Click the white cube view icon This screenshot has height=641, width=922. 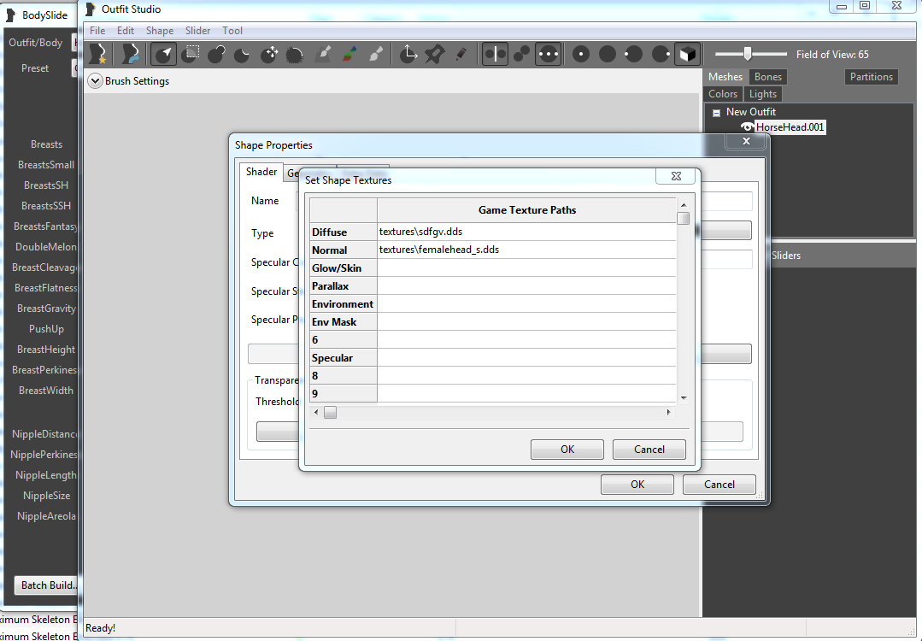[x=687, y=54]
